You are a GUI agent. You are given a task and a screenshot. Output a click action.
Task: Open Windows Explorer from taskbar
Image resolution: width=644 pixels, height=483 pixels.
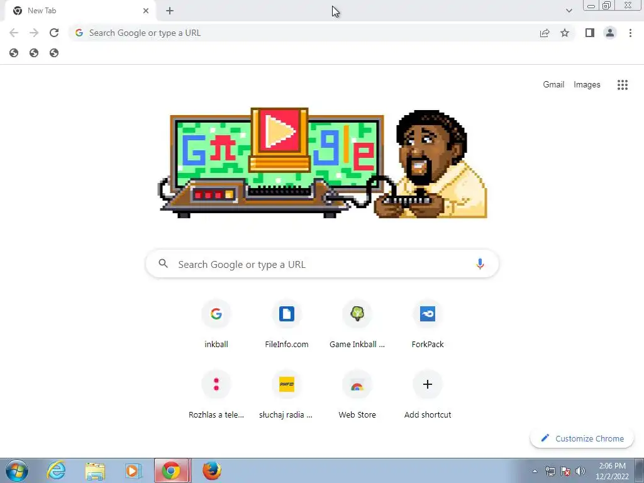click(94, 470)
